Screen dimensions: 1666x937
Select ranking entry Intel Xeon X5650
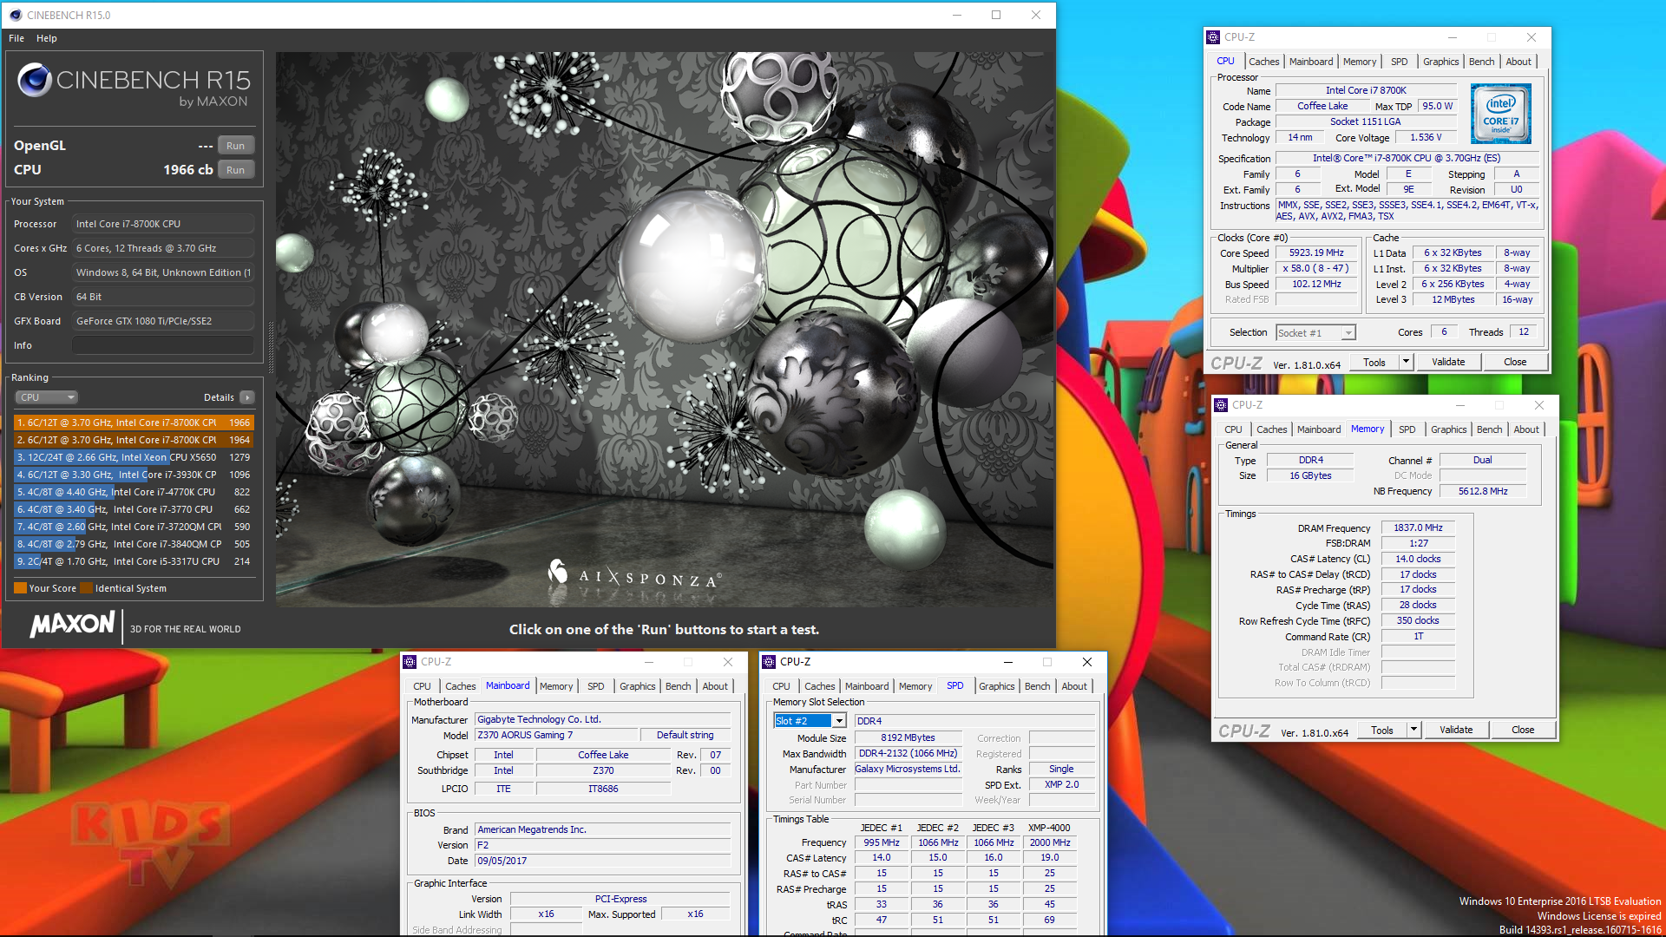[x=134, y=457]
